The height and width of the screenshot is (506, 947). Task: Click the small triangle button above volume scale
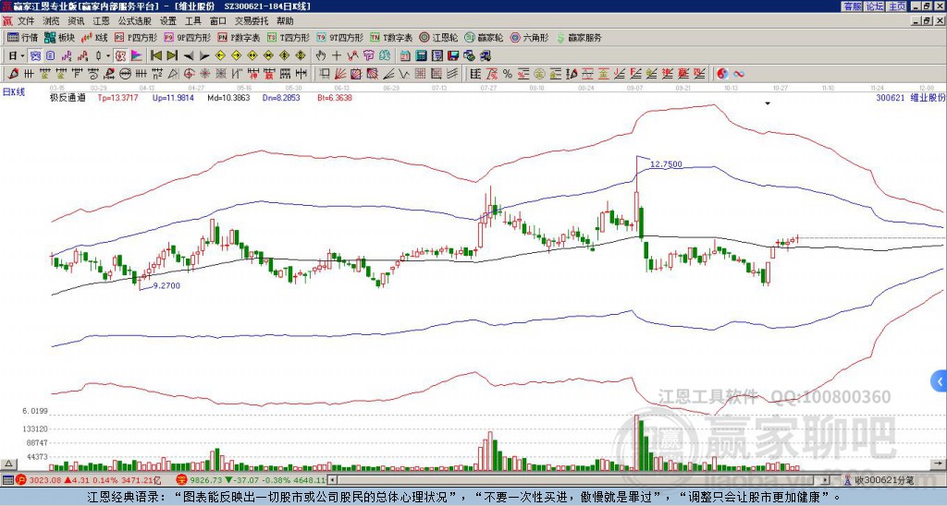[7, 464]
